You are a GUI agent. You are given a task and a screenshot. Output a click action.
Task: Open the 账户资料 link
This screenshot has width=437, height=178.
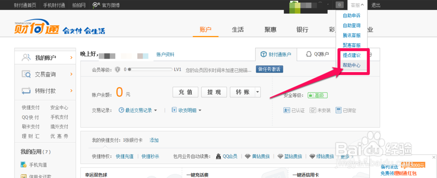(165, 55)
